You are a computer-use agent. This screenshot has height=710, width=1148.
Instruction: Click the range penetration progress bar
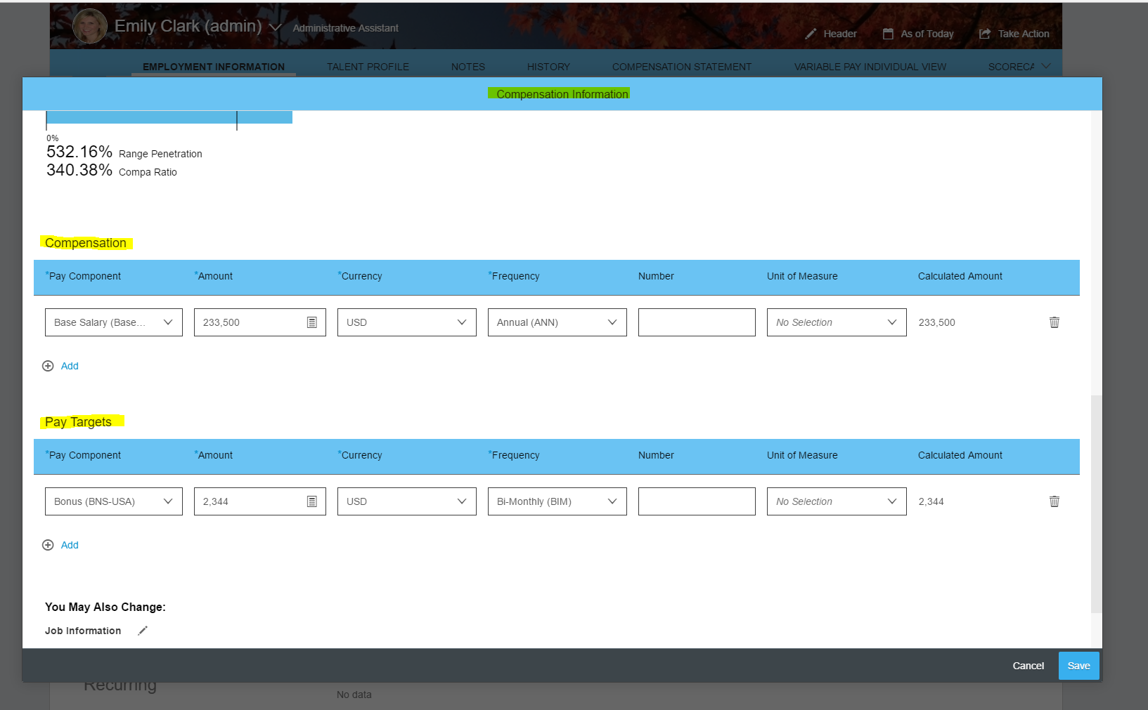169,117
